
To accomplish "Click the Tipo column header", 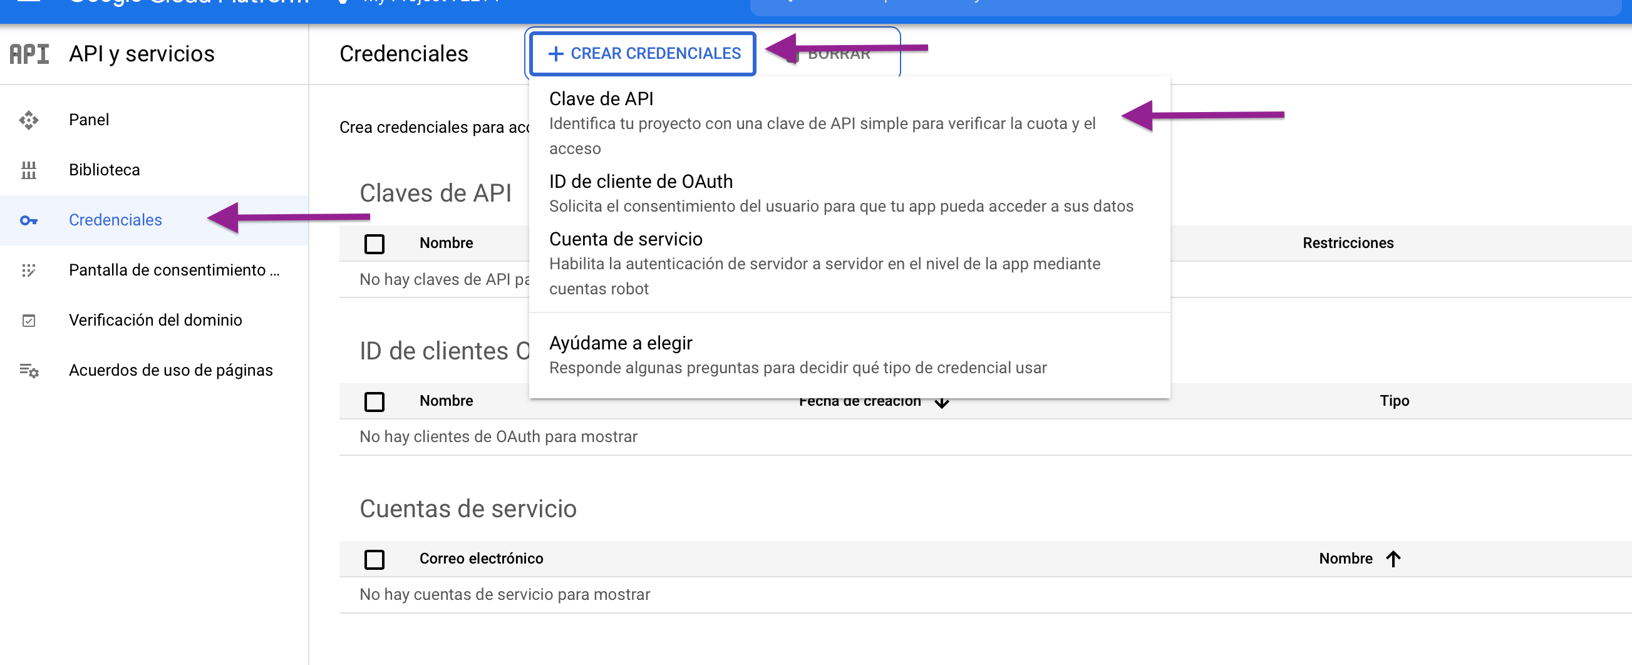I will click(x=1395, y=401).
